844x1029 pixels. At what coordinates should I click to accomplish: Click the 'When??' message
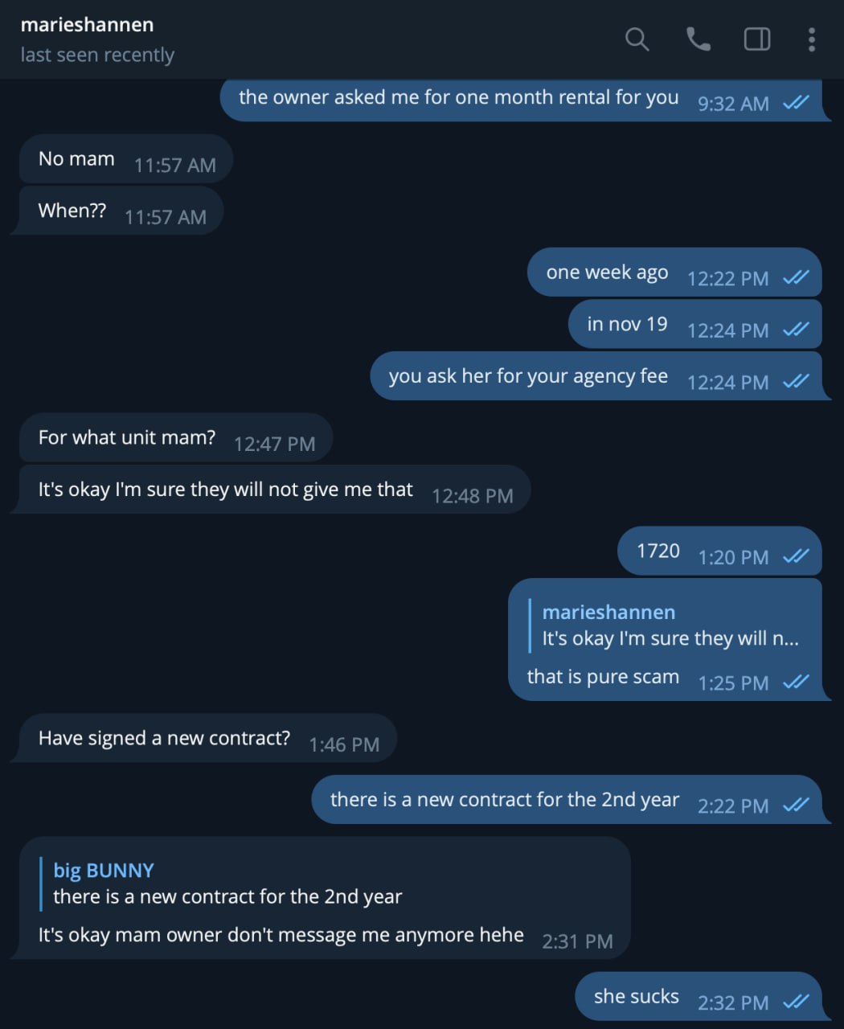[x=72, y=211]
